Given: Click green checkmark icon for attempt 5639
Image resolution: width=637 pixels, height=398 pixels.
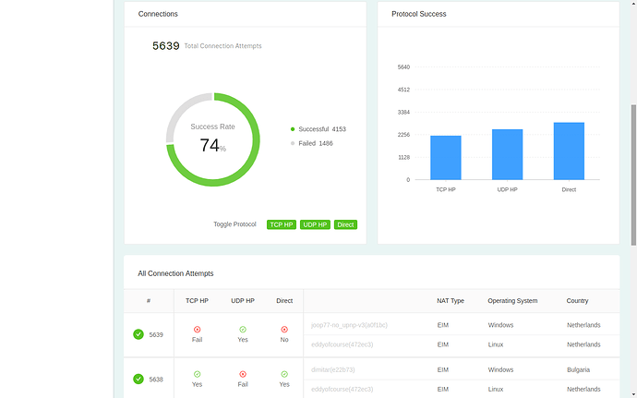Looking at the screenshot, I should point(138,334).
